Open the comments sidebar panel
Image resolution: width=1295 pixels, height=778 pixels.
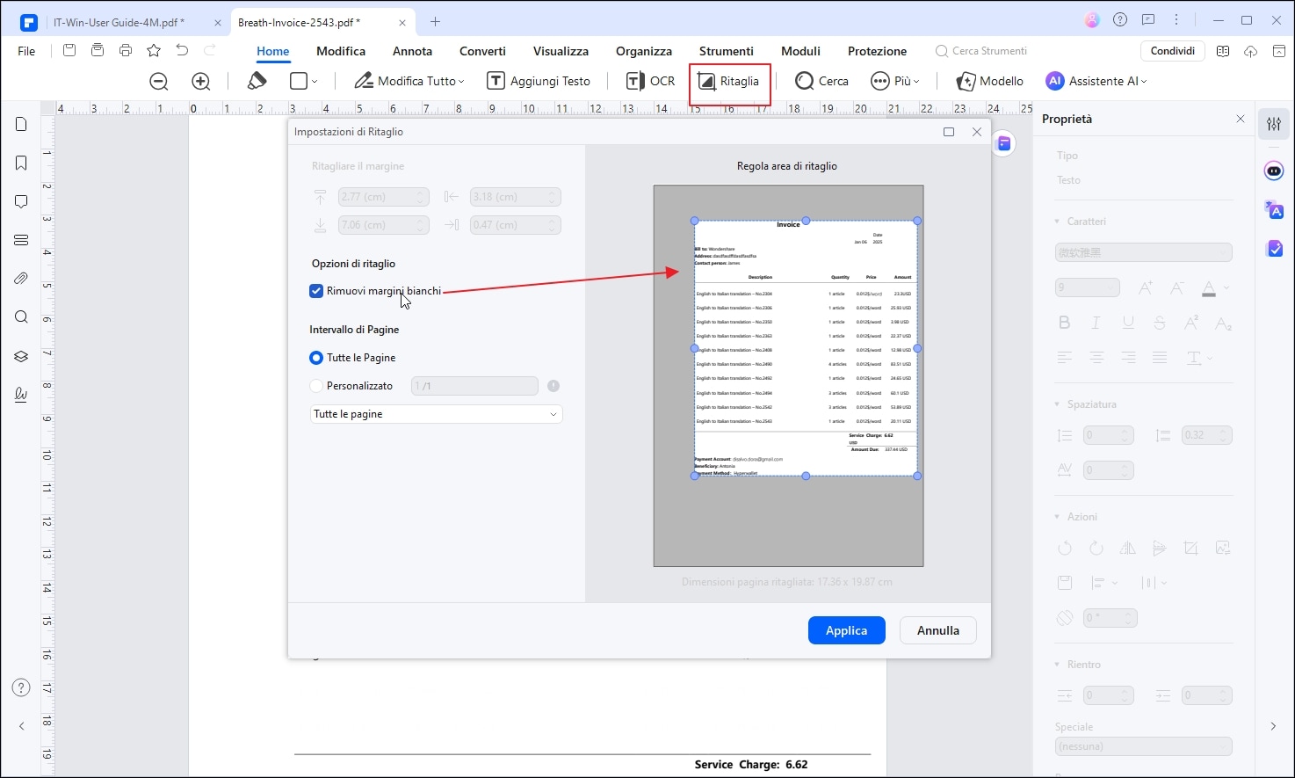click(21, 202)
